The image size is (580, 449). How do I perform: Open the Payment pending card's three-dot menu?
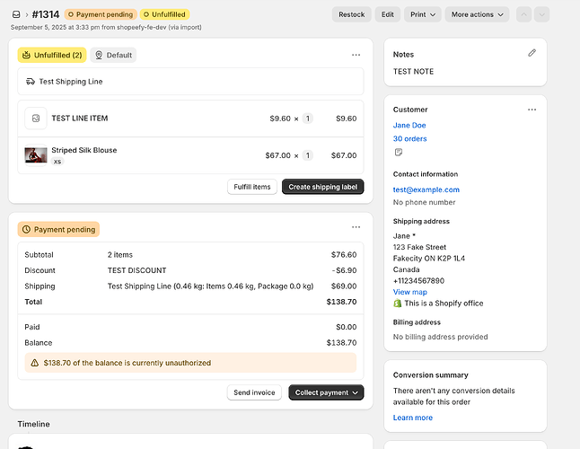point(356,228)
